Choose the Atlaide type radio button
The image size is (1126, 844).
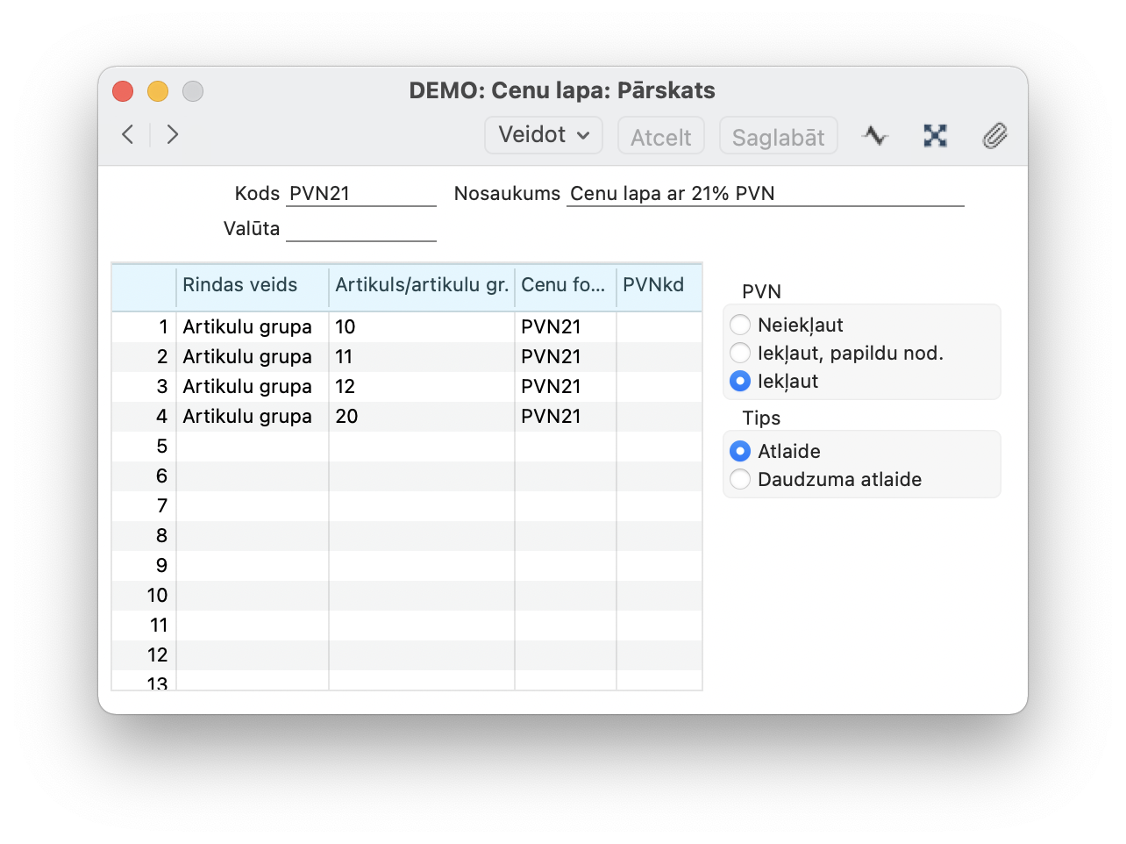pyautogui.click(x=741, y=451)
